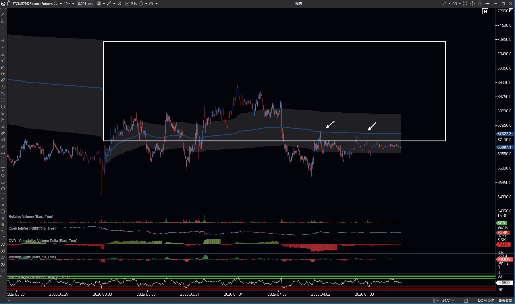Switch to the 图表交易 tab

click(x=505, y=301)
